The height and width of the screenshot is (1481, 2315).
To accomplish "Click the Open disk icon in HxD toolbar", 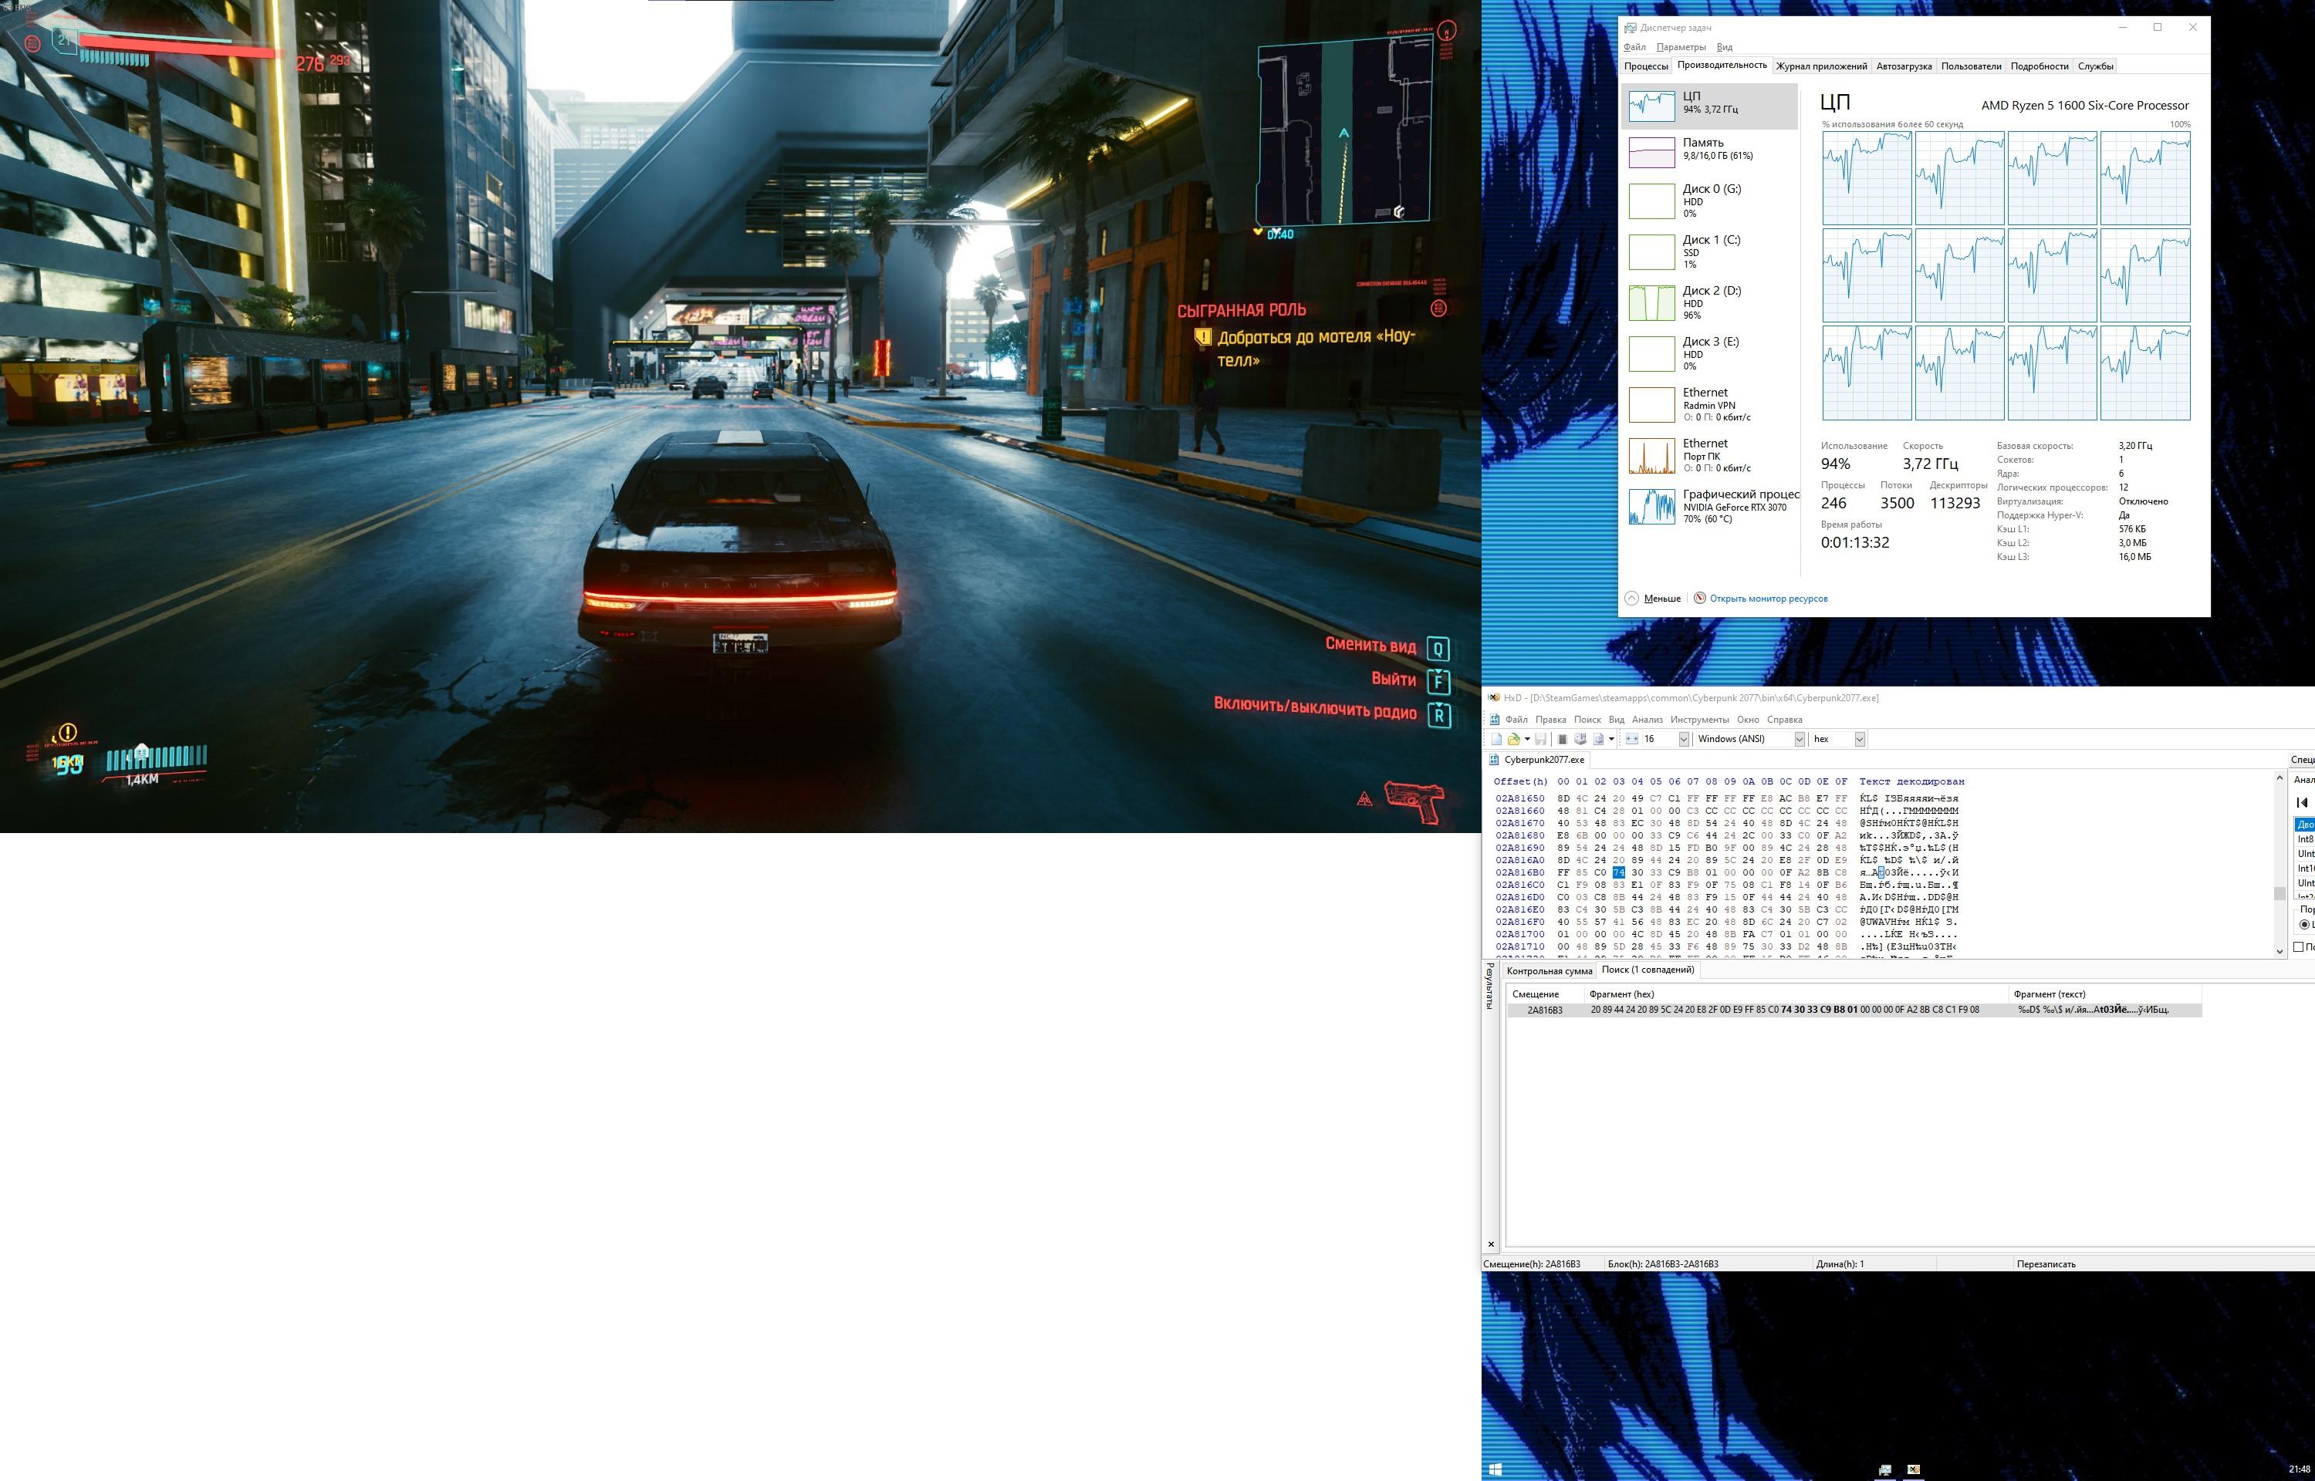I will (x=1580, y=740).
